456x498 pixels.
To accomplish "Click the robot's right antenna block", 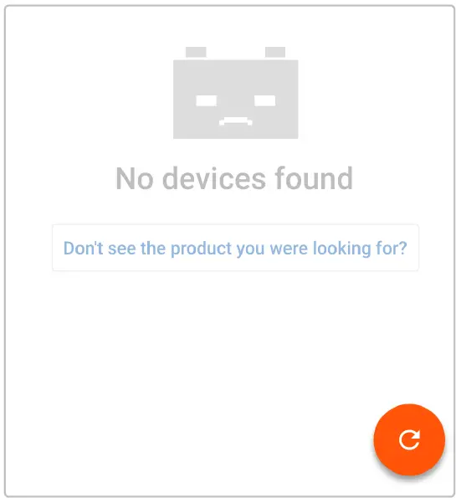I will (x=275, y=53).
